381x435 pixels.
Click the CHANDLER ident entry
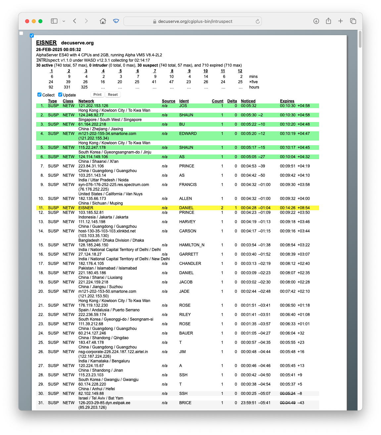tap(190, 264)
